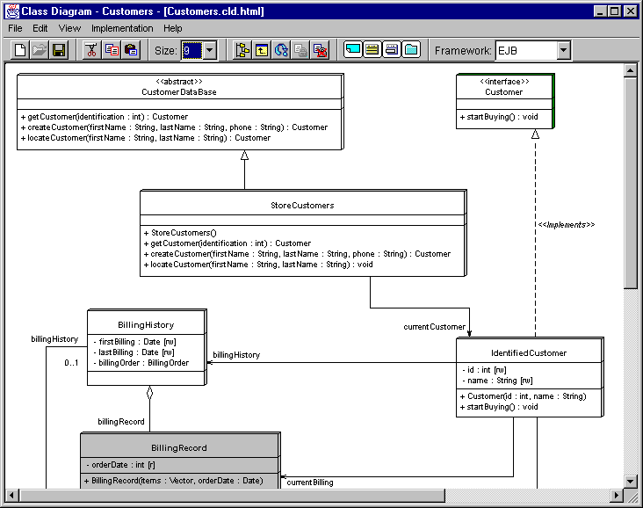
Task: Click the aggregation diamond below BillingHistory
Action: 149,393
